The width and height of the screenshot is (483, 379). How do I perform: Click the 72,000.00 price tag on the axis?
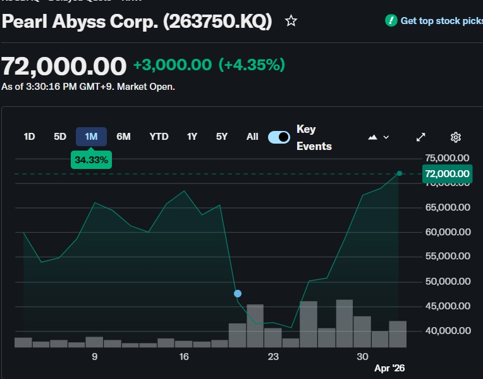click(x=447, y=174)
